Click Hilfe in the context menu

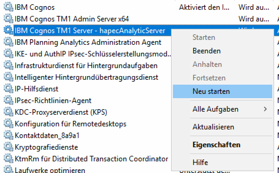(x=200, y=162)
